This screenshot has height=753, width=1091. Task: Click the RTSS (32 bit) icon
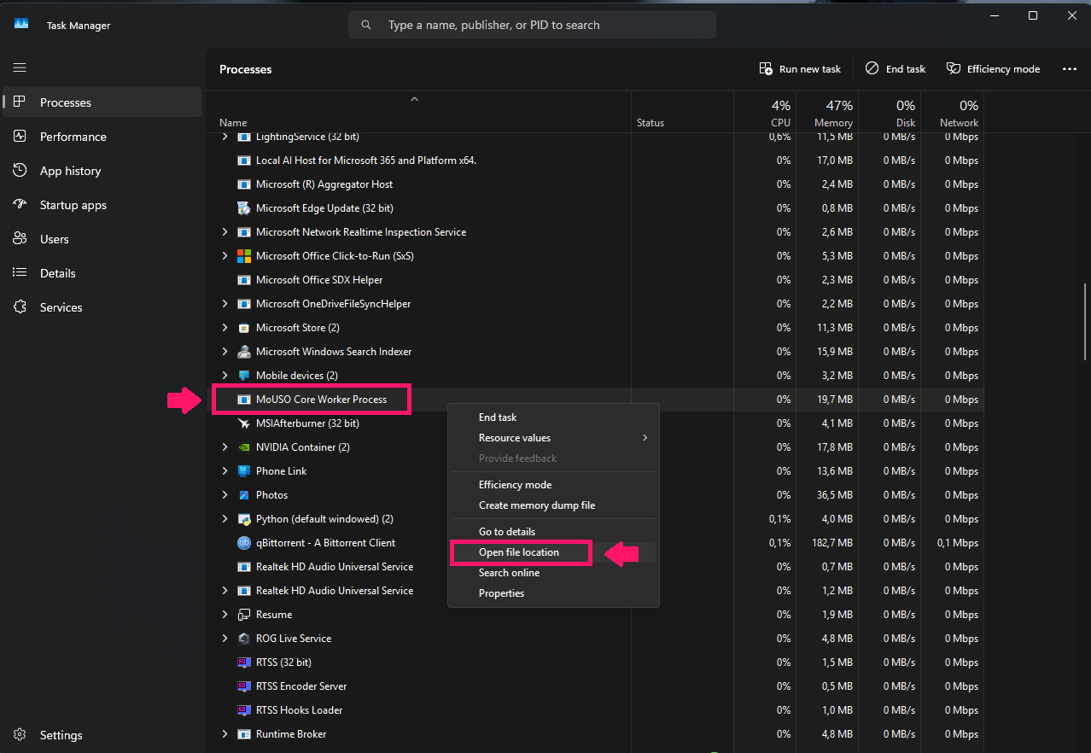243,663
